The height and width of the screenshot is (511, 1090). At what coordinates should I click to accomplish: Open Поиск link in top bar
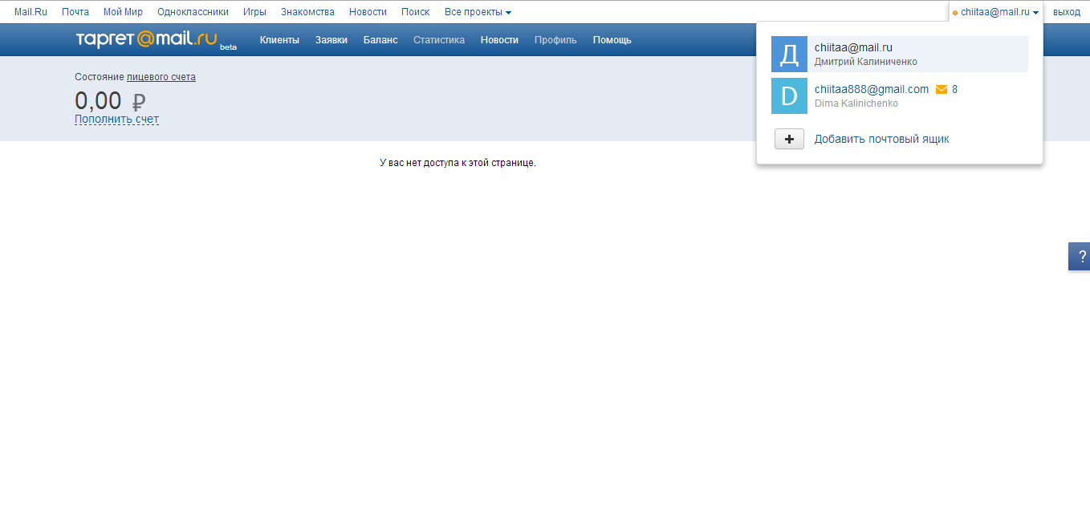pos(415,12)
